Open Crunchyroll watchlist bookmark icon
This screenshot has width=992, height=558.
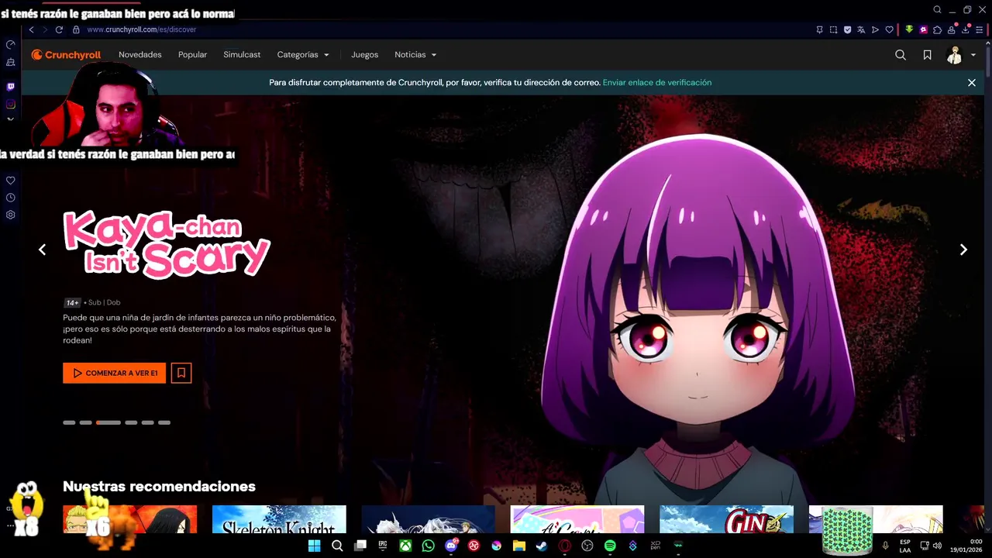pos(927,55)
